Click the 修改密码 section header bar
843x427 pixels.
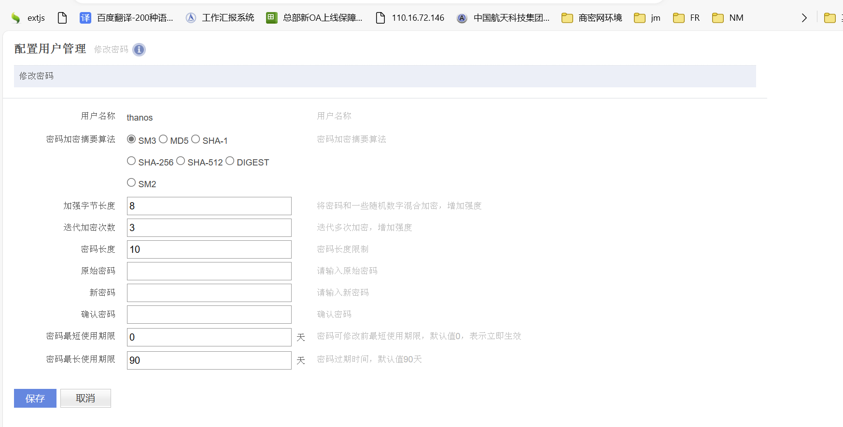coord(385,76)
